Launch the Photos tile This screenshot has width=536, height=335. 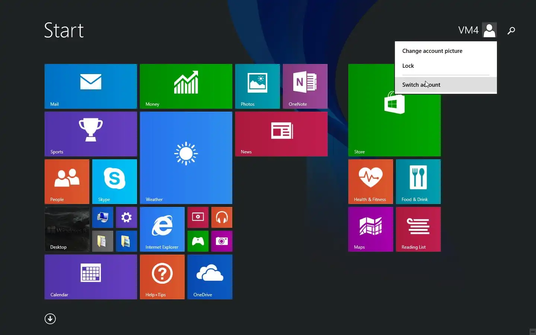pyautogui.click(x=258, y=86)
